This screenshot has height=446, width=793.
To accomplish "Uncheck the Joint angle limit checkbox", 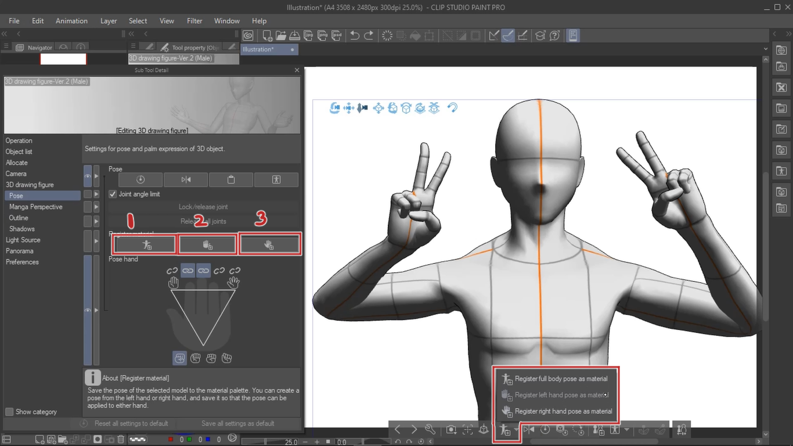I will 113,194.
